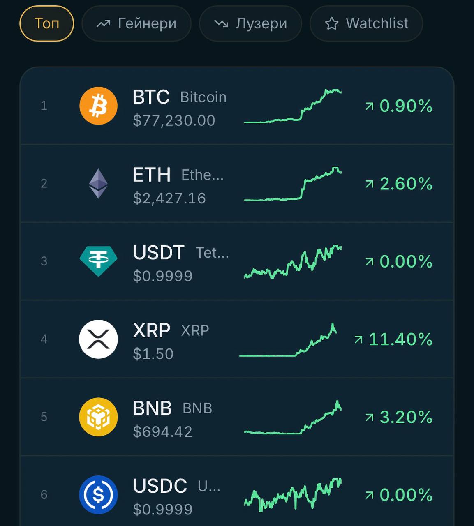Click the star icon in Watchlist
Screen dimensions: 474x526
(332, 24)
